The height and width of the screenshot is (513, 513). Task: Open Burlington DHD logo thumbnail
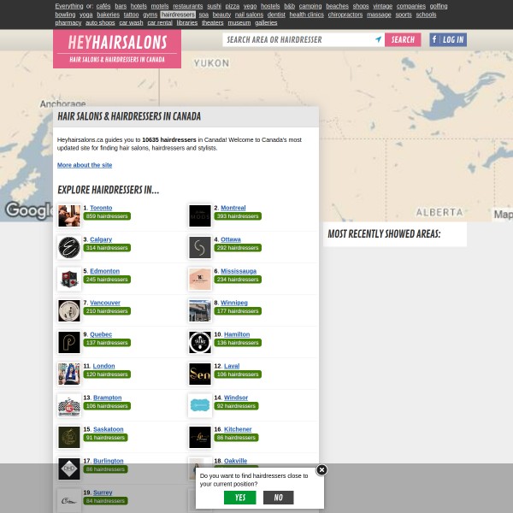(x=69, y=469)
